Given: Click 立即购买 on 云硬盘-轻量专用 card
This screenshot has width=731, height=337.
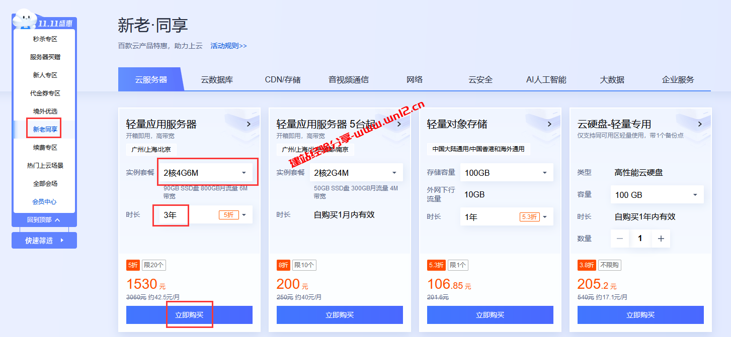Looking at the screenshot, I should (x=640, y=315).
